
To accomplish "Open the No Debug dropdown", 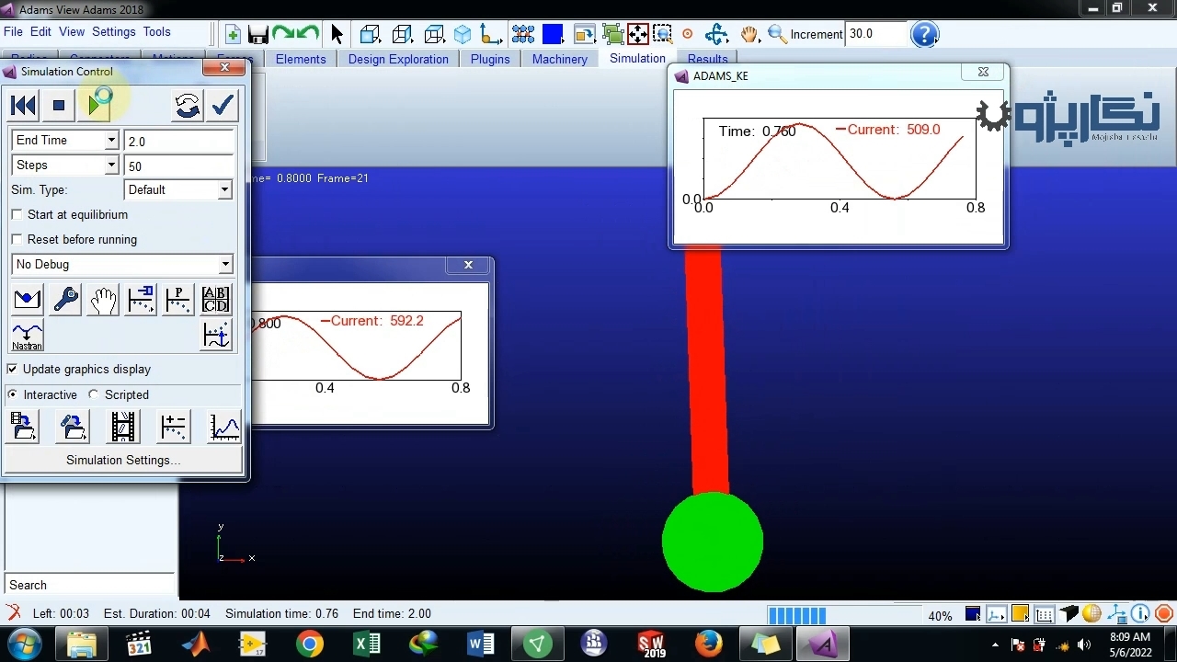I will 224,264.
